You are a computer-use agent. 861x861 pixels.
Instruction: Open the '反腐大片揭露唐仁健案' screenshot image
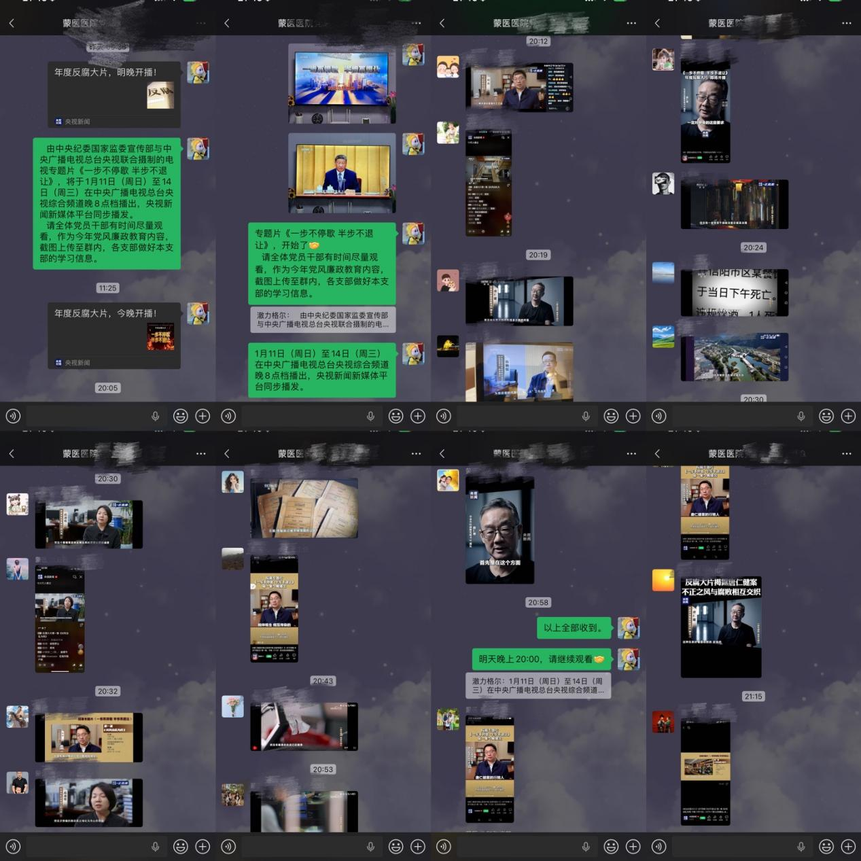(721, 626)
